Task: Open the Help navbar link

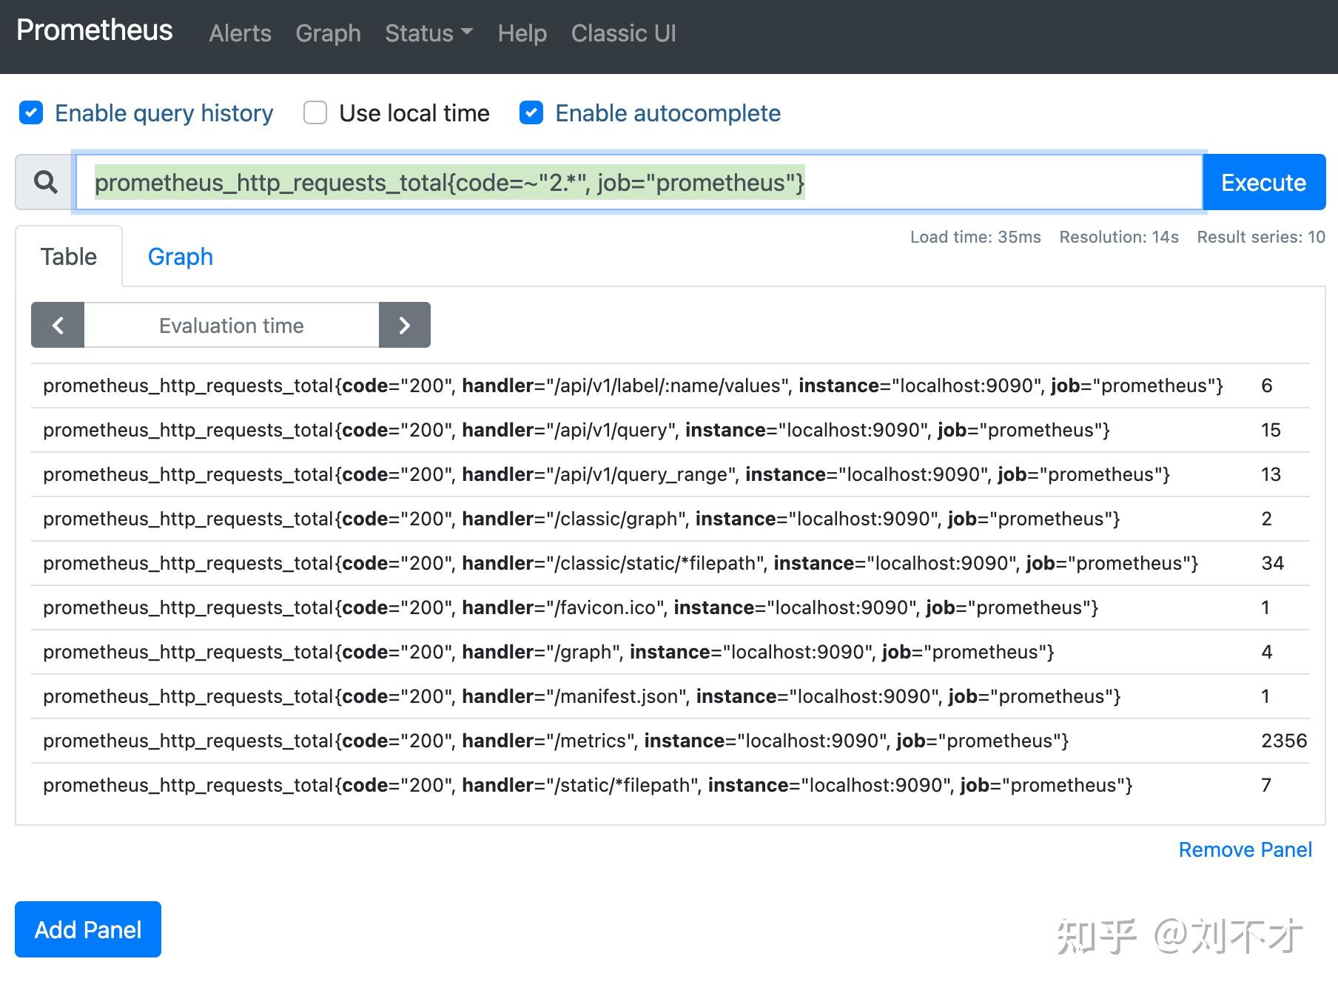Action: tap(522, 33)
